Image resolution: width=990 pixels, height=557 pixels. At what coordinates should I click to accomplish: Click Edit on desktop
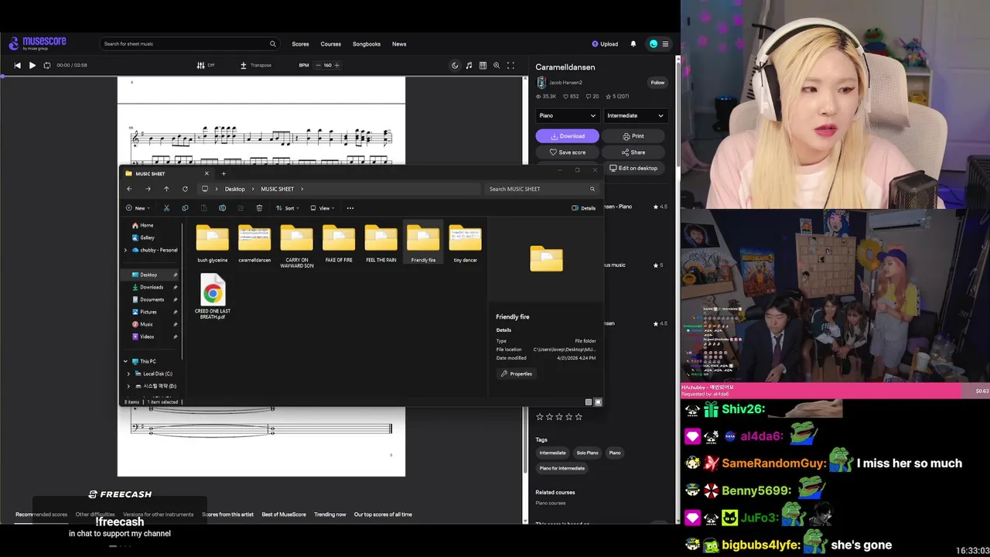(x=633, y=168)
